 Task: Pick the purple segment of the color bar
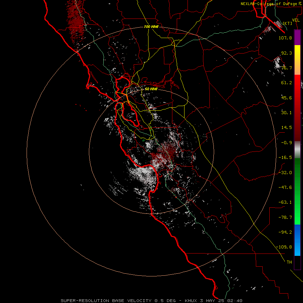pyautogui.click(x=297, y=37)
